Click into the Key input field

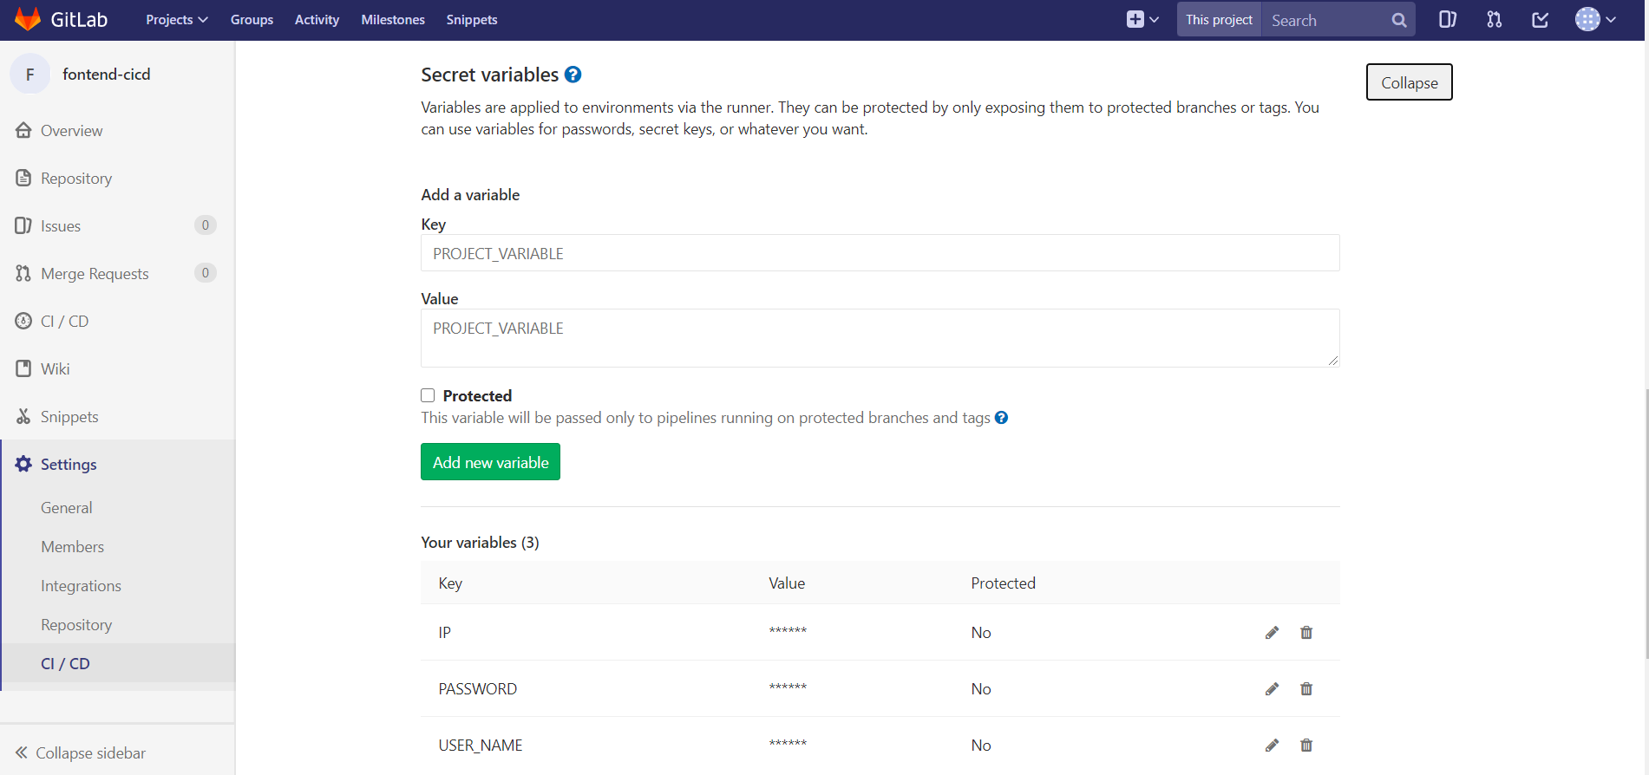tap(880, 253)
